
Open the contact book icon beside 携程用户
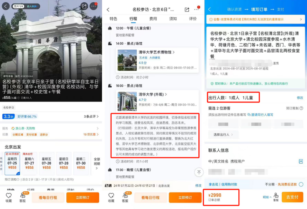pos(300,161)
